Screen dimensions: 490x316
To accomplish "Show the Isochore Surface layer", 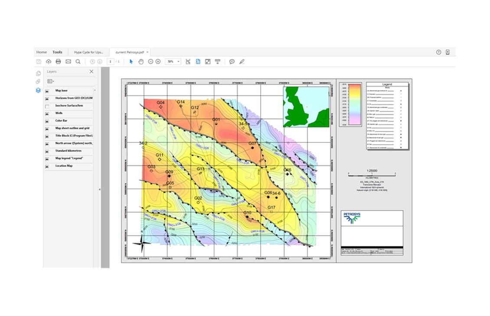I will (47, 106).
